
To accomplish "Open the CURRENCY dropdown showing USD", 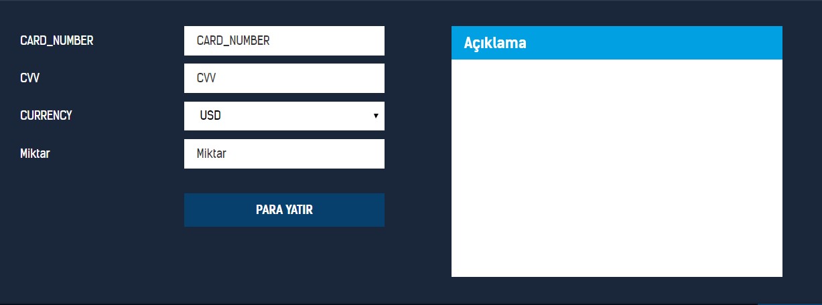I will 284,116.
